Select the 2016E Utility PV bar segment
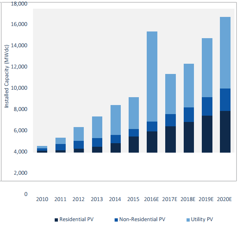Image resolution: width=238 pixels, height=227 pixels. 152,77
